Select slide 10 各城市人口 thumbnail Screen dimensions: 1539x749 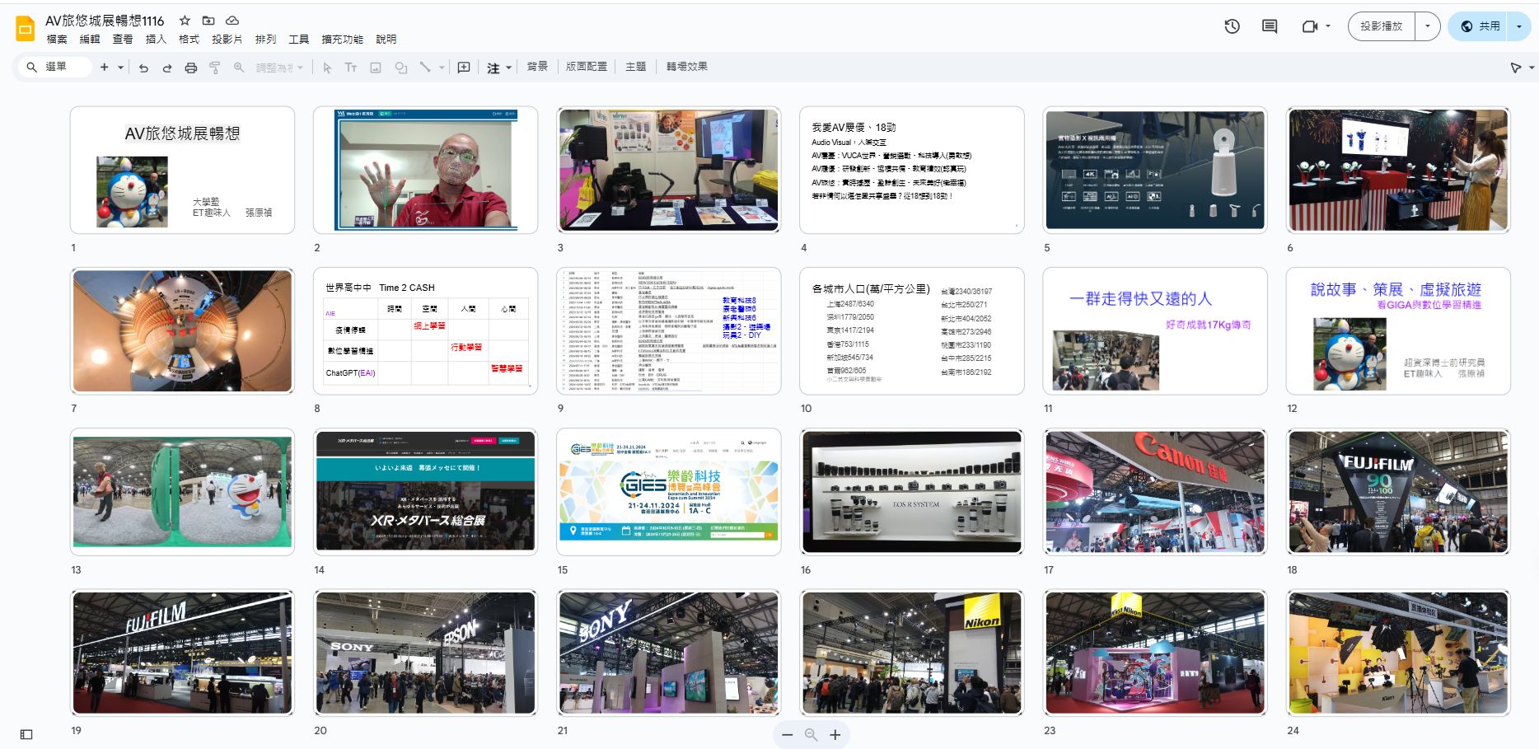click(912, 331)
